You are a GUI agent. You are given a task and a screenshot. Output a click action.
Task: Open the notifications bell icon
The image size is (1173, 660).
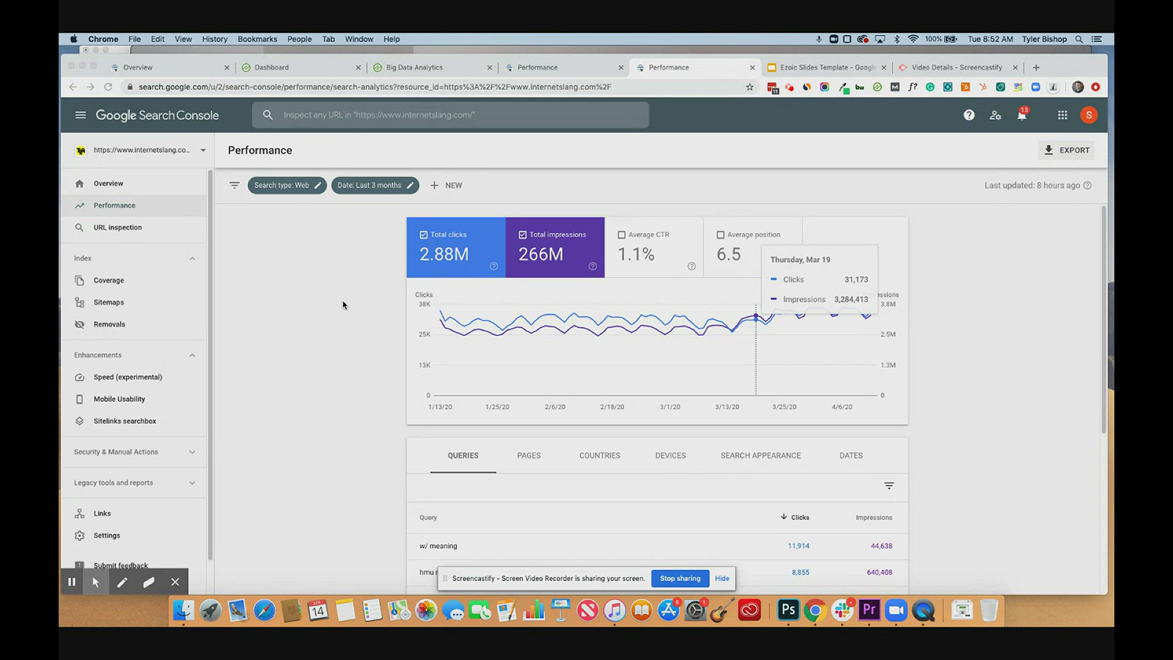1021,115
